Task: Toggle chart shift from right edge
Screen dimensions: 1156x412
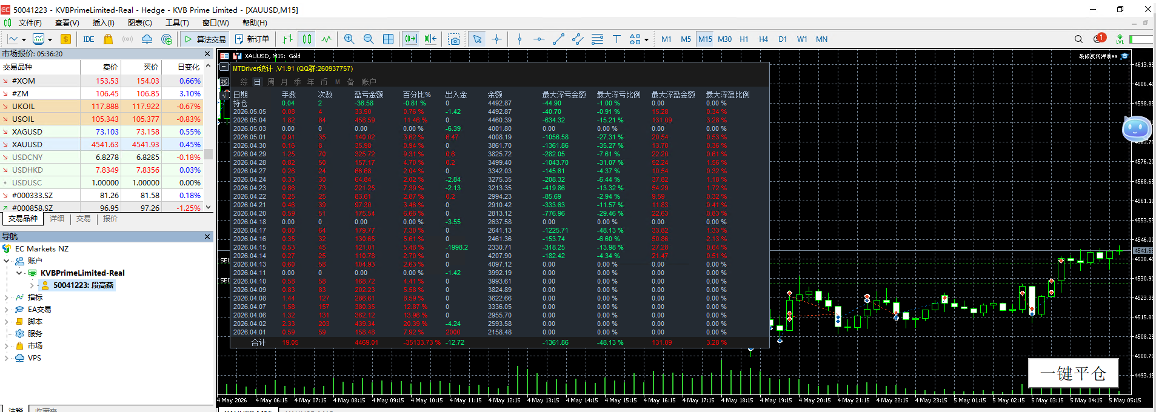Action: coord(430,39)
